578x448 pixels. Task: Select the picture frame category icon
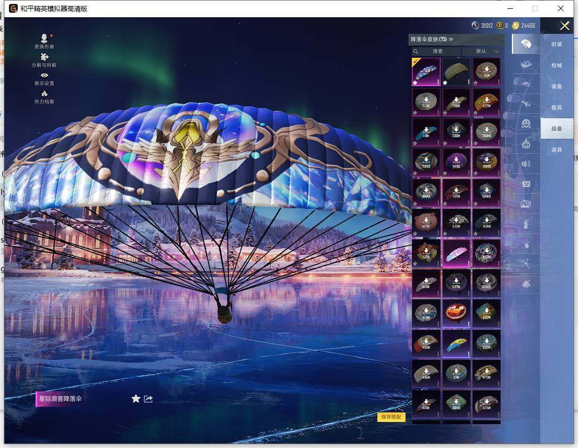pos(526,203)
